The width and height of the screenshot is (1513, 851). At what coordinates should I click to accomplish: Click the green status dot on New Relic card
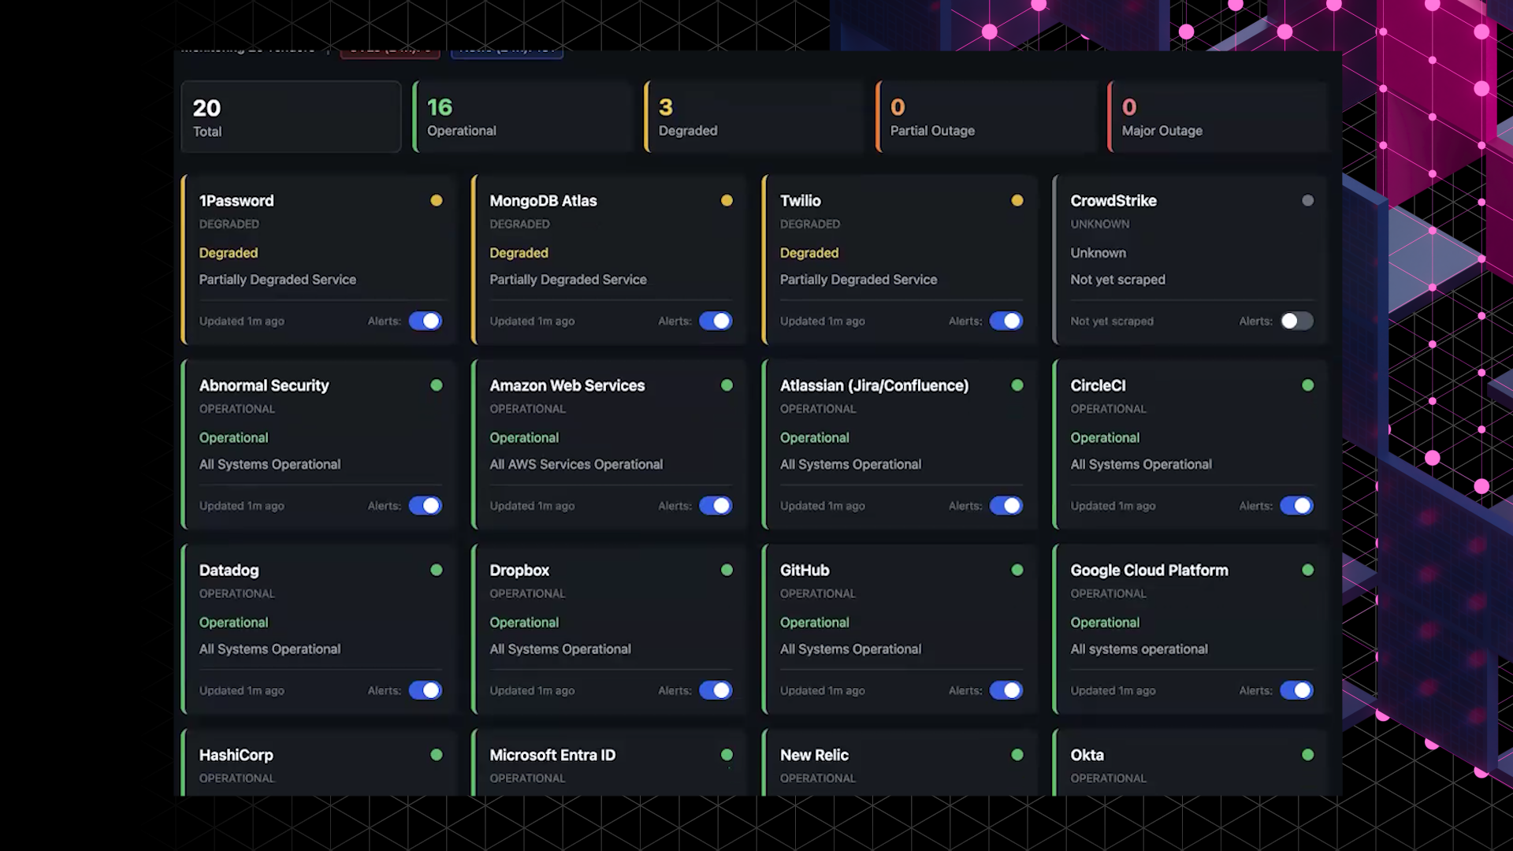[1017, 755]
